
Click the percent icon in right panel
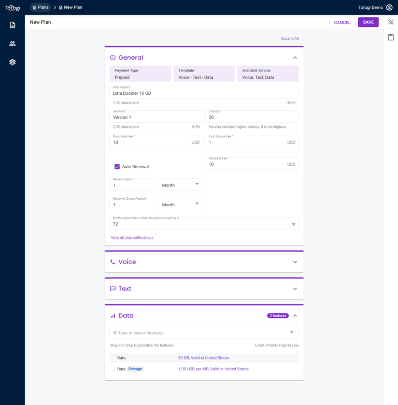click(391, 22)
